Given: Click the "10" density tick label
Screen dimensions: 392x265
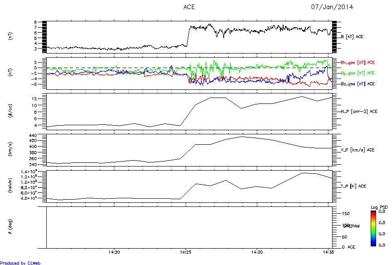Looking at the screenshot, I should pos(34,105).
